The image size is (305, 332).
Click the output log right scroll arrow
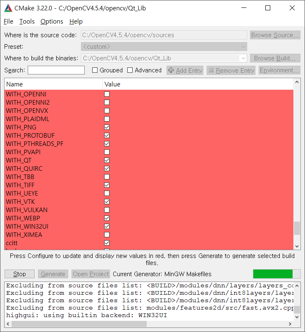(290, 324)
